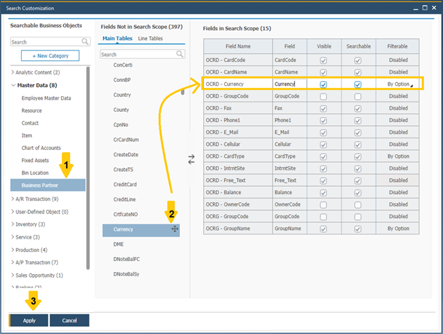The width and height of the screenshot is (443, 334).
Task: Toggle Searchable checkbox for OCRD - Balance
Action: pos(358,193)
